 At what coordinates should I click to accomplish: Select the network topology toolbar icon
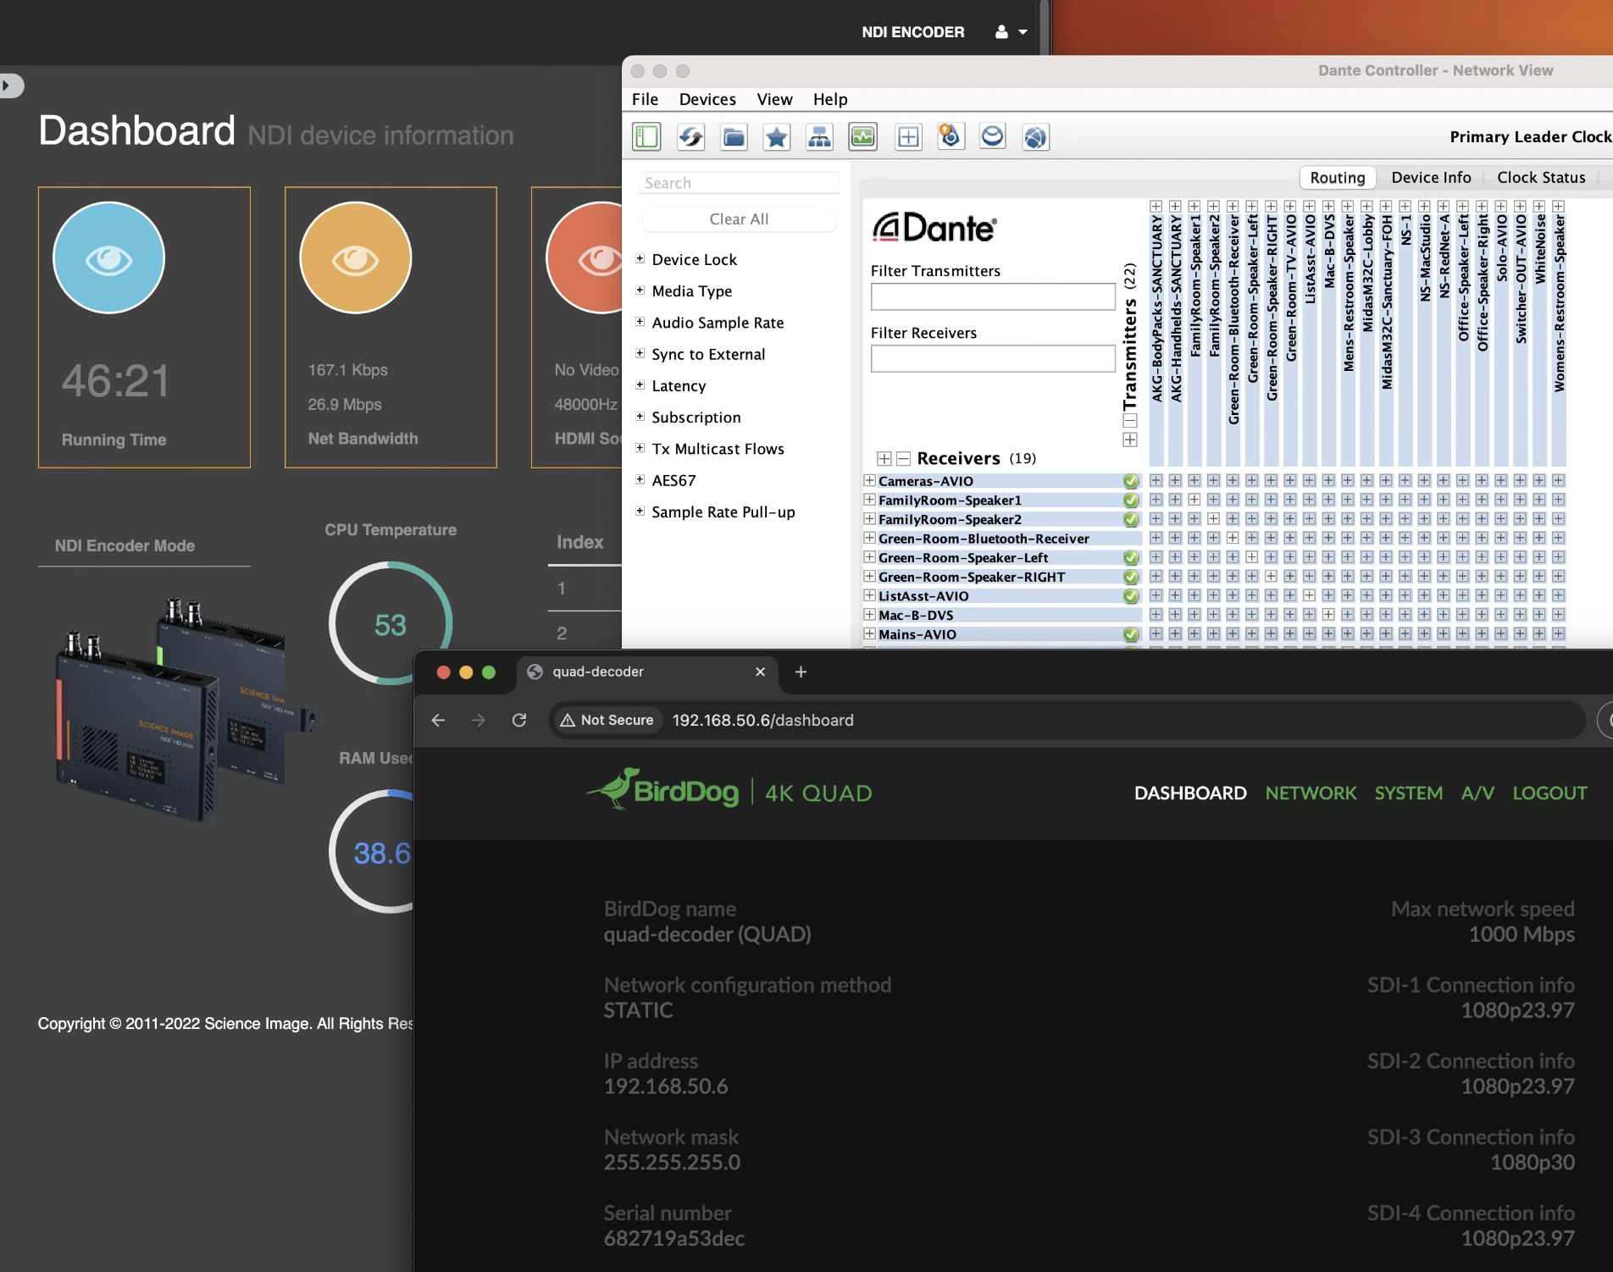[819, 135]
